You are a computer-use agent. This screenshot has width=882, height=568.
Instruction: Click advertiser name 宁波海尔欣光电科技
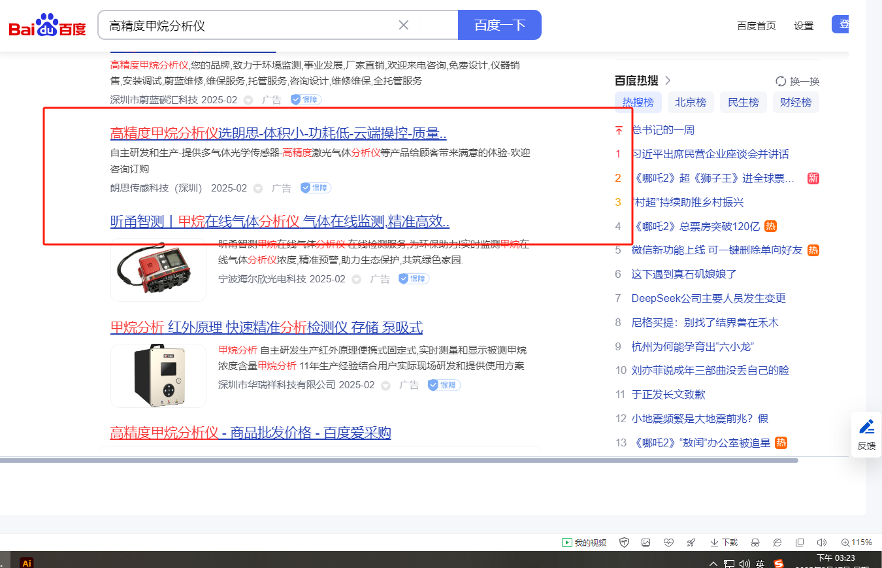[262, 279]
